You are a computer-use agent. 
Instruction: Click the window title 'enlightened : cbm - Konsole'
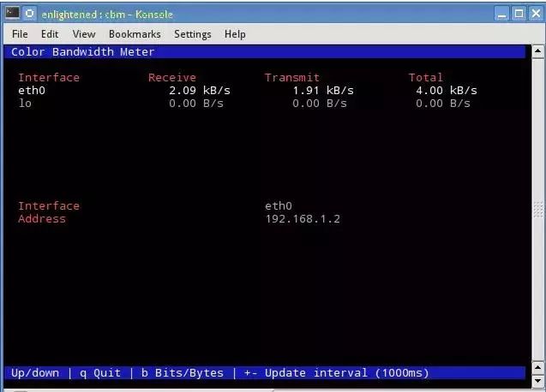pyautogui.click(x=107, y=15)
